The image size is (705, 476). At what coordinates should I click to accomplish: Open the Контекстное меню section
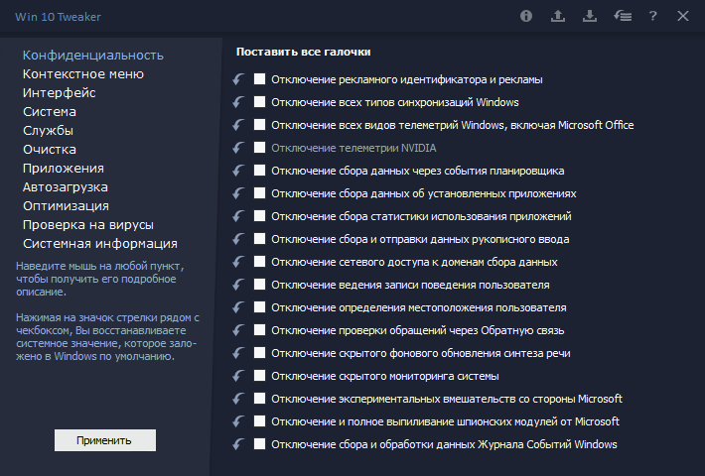coord(82,73)
